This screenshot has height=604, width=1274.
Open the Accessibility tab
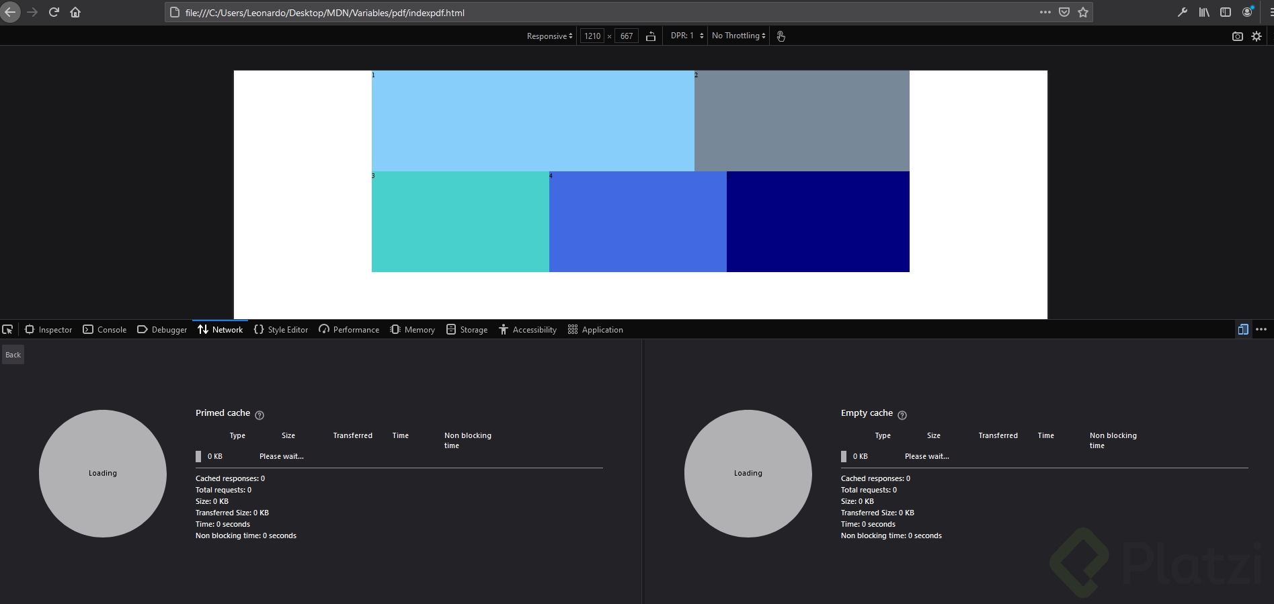tap(528, 329)
